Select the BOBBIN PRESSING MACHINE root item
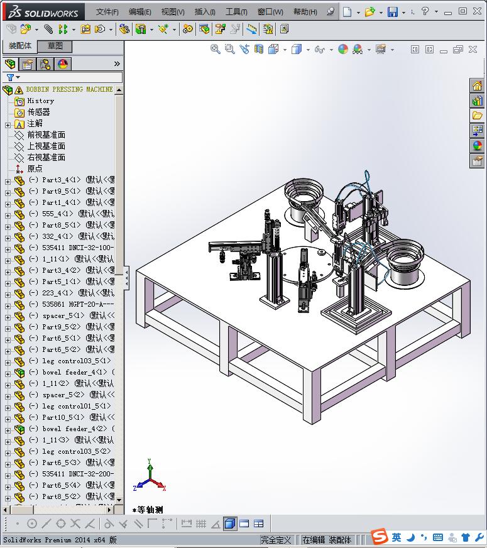487x548 pixels. [x=69, y=89]
